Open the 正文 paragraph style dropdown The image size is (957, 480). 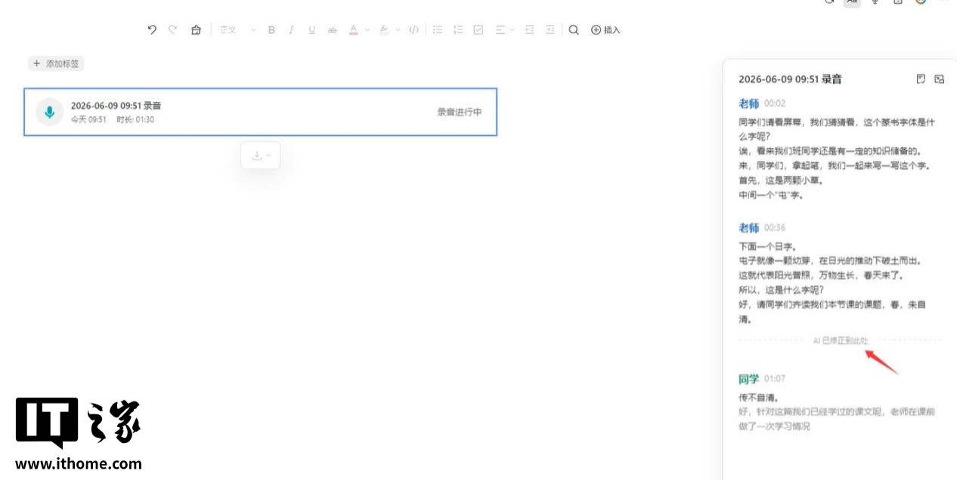pyautogui.click(x=237, y=30)
